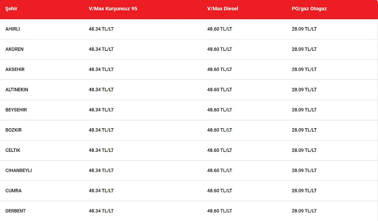Click the BOZKIR city cell

14,130
